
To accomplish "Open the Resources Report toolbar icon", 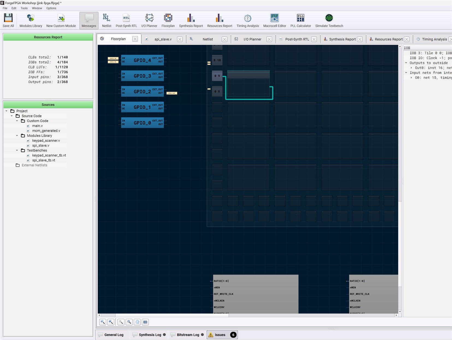I will click(x=220, y=20).
